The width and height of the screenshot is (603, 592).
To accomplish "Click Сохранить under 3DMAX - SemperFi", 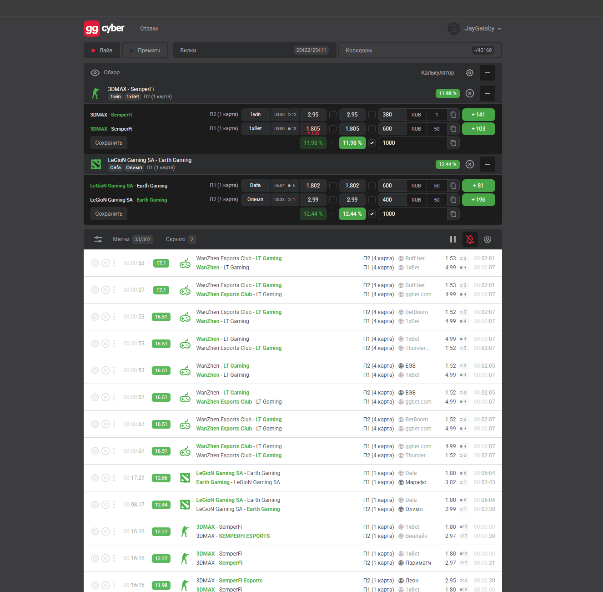I will coord(109,143).
